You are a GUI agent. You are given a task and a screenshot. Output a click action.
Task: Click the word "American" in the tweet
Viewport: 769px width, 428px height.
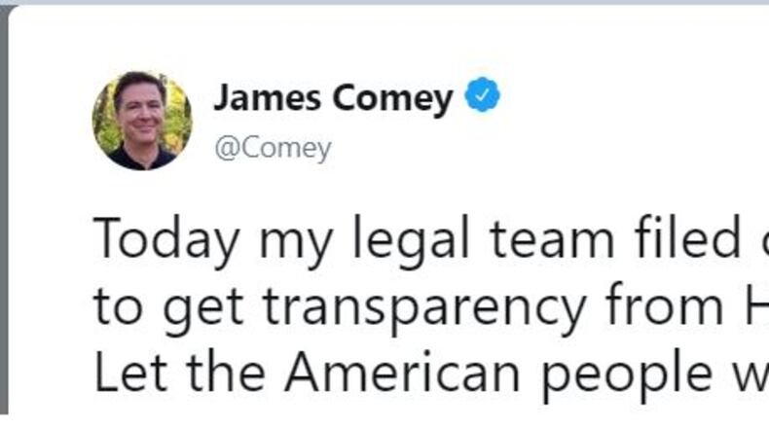point(402,372)
